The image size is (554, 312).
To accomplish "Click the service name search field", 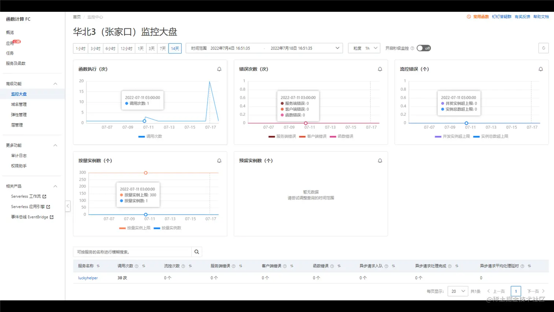I will pos(132,252).
